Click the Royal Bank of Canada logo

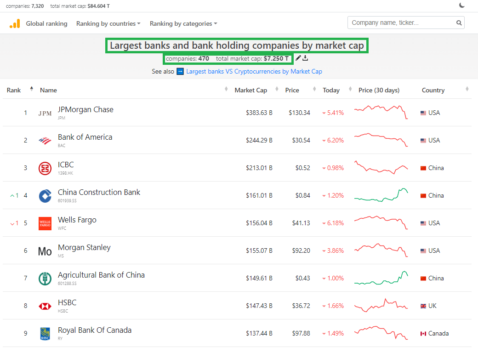tap(45, 334)
